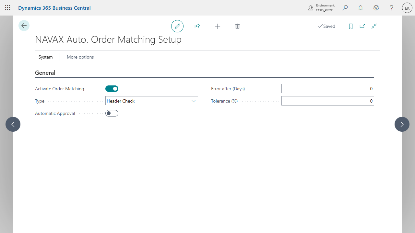Open the settings gear
The width and height of the screenshot is (415, 233).
click(x=376, y=8)
